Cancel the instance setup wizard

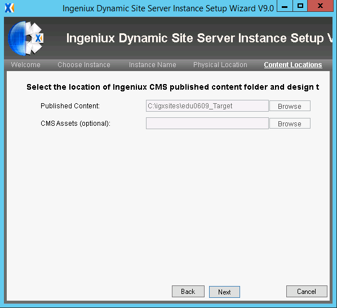pyautogui.click(x=307, y=292)
